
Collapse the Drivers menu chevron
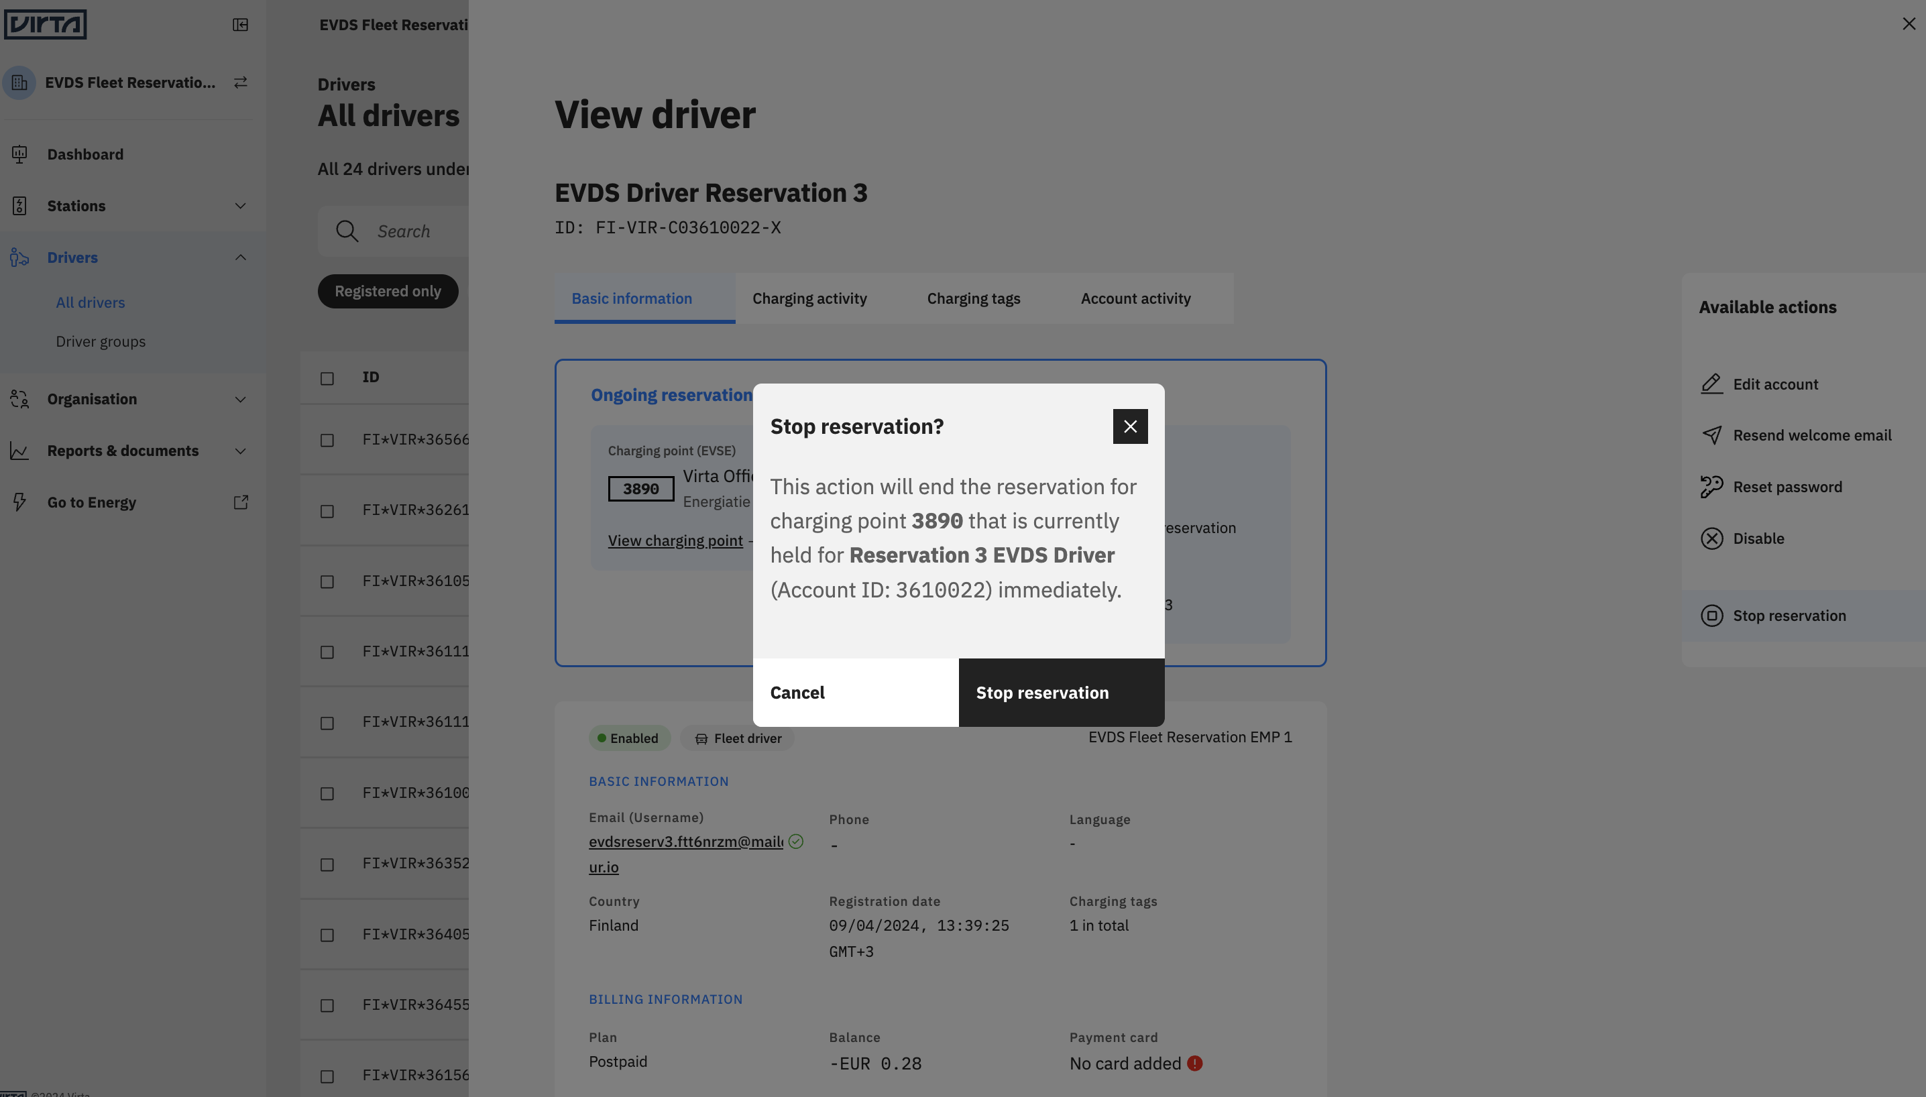(240, 257)
